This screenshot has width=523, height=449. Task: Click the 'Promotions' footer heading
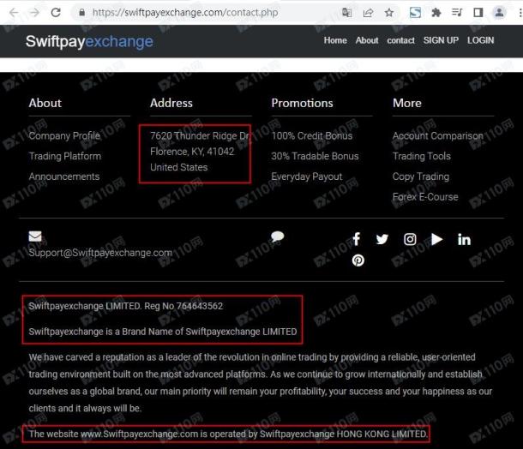click(x=302, y=103)
